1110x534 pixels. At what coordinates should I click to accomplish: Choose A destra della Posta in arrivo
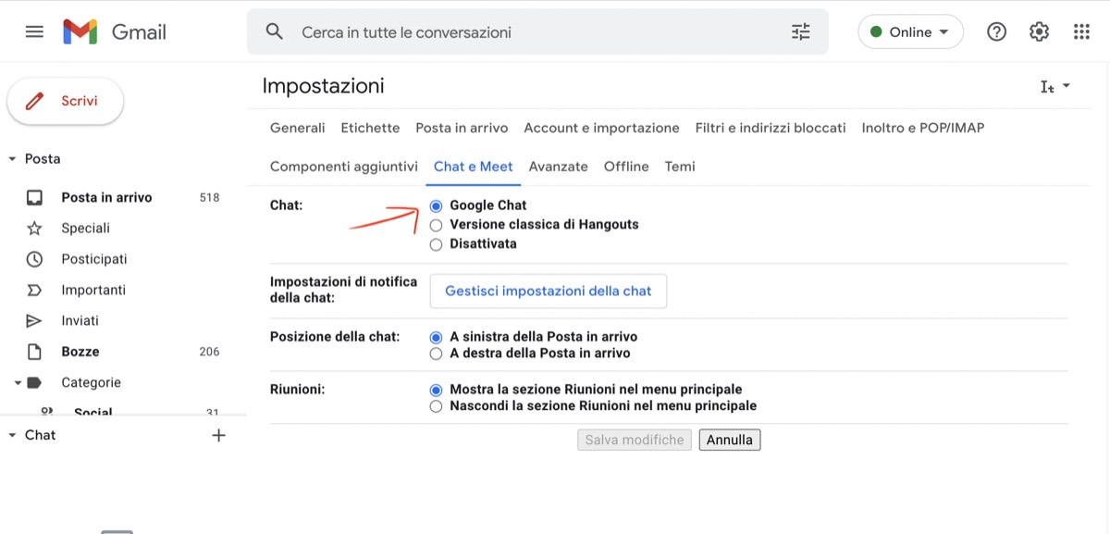[x=437, y=354]
